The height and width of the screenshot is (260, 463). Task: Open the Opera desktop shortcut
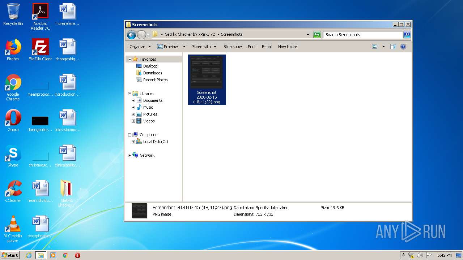pyautogui.click(x=13, y=121)
